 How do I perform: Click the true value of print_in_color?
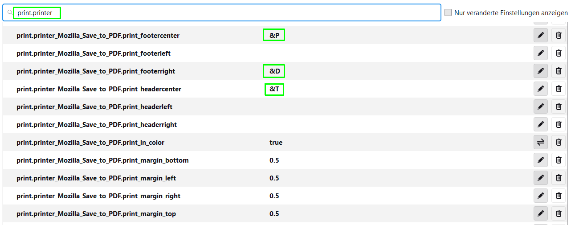click(x=276, y=143)
